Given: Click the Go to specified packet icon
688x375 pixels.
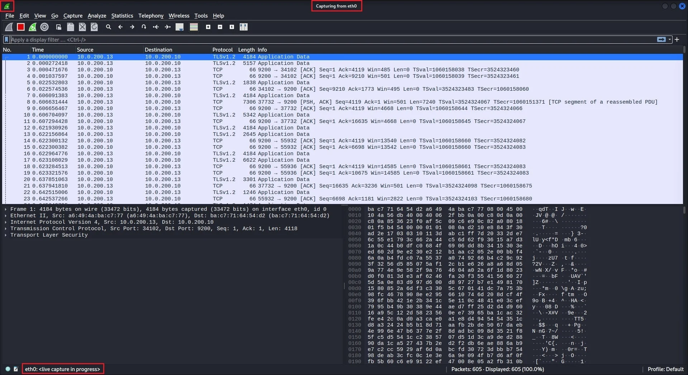Looking at the screenshot, I should pos(144,27).
